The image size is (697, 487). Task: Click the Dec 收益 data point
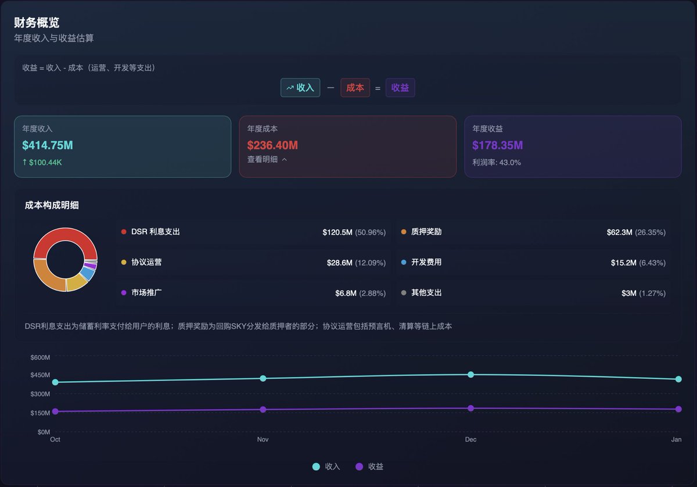pyautogui.click(x=470, y=409)
